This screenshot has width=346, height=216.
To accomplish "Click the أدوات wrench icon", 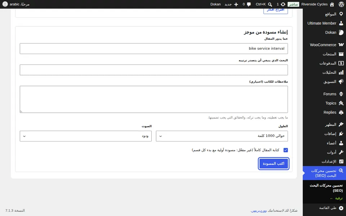I will pos(341,152).
